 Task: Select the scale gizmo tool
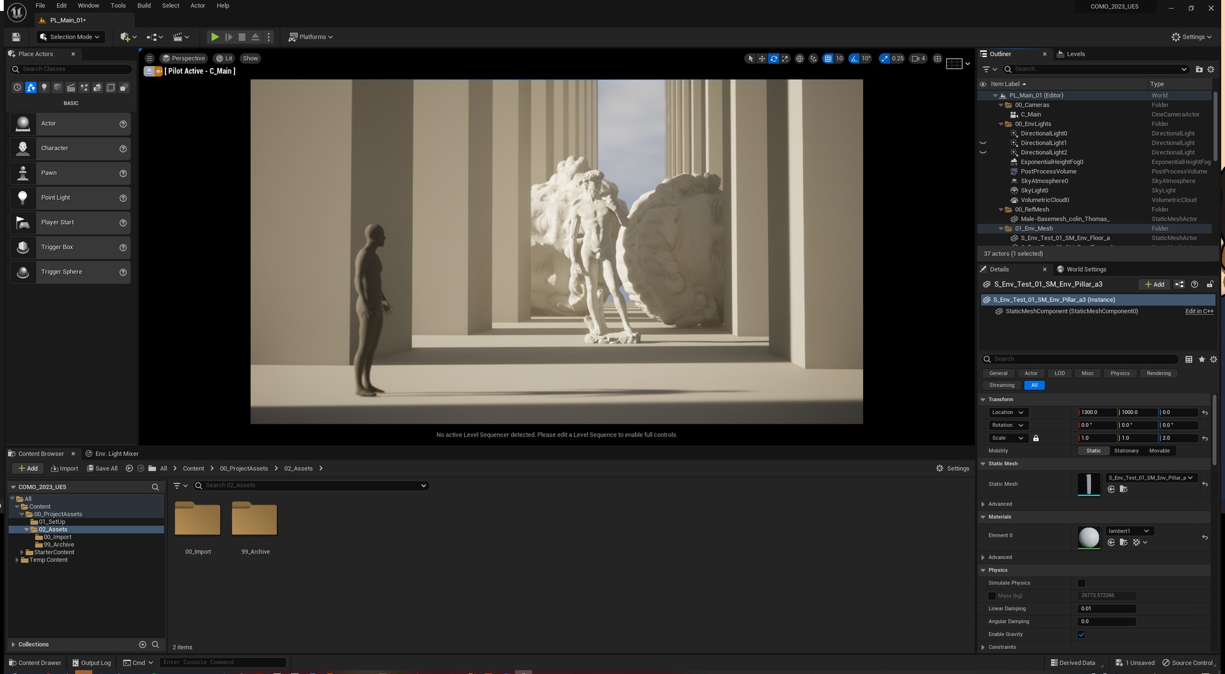[785, 59]
